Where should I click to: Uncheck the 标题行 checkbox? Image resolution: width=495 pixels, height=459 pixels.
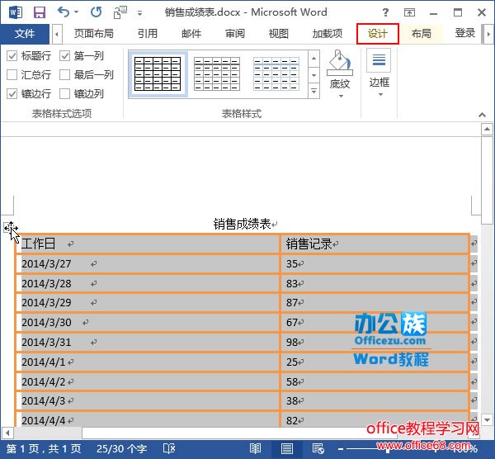(12, 56)
